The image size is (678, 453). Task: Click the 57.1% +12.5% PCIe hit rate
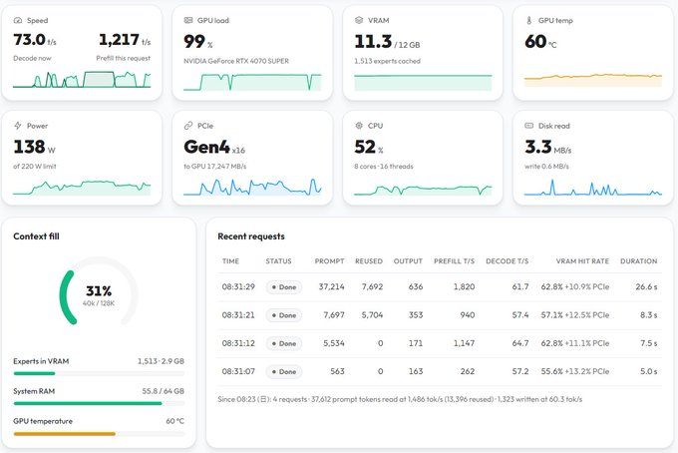(575, 315)
